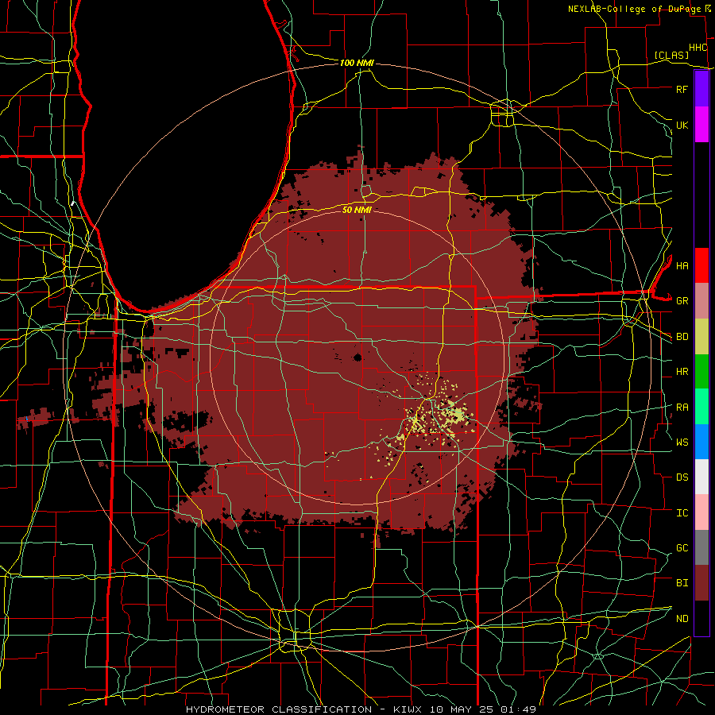Click the HA red legend color swatch
The height and width of the screenshot is (715, 715).
pyautogui.click(x=701, y=265)
